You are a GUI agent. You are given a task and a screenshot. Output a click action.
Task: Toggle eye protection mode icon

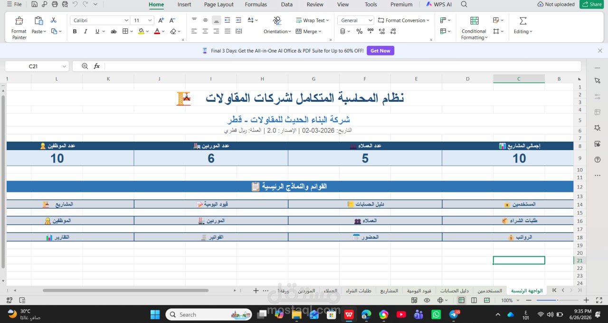click(x=427, y=300)
